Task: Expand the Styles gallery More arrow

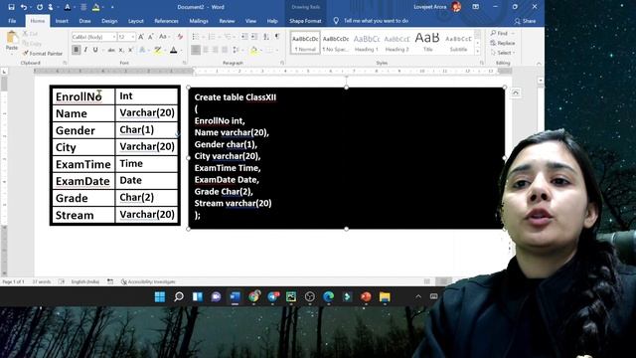Action: [477, 52]
